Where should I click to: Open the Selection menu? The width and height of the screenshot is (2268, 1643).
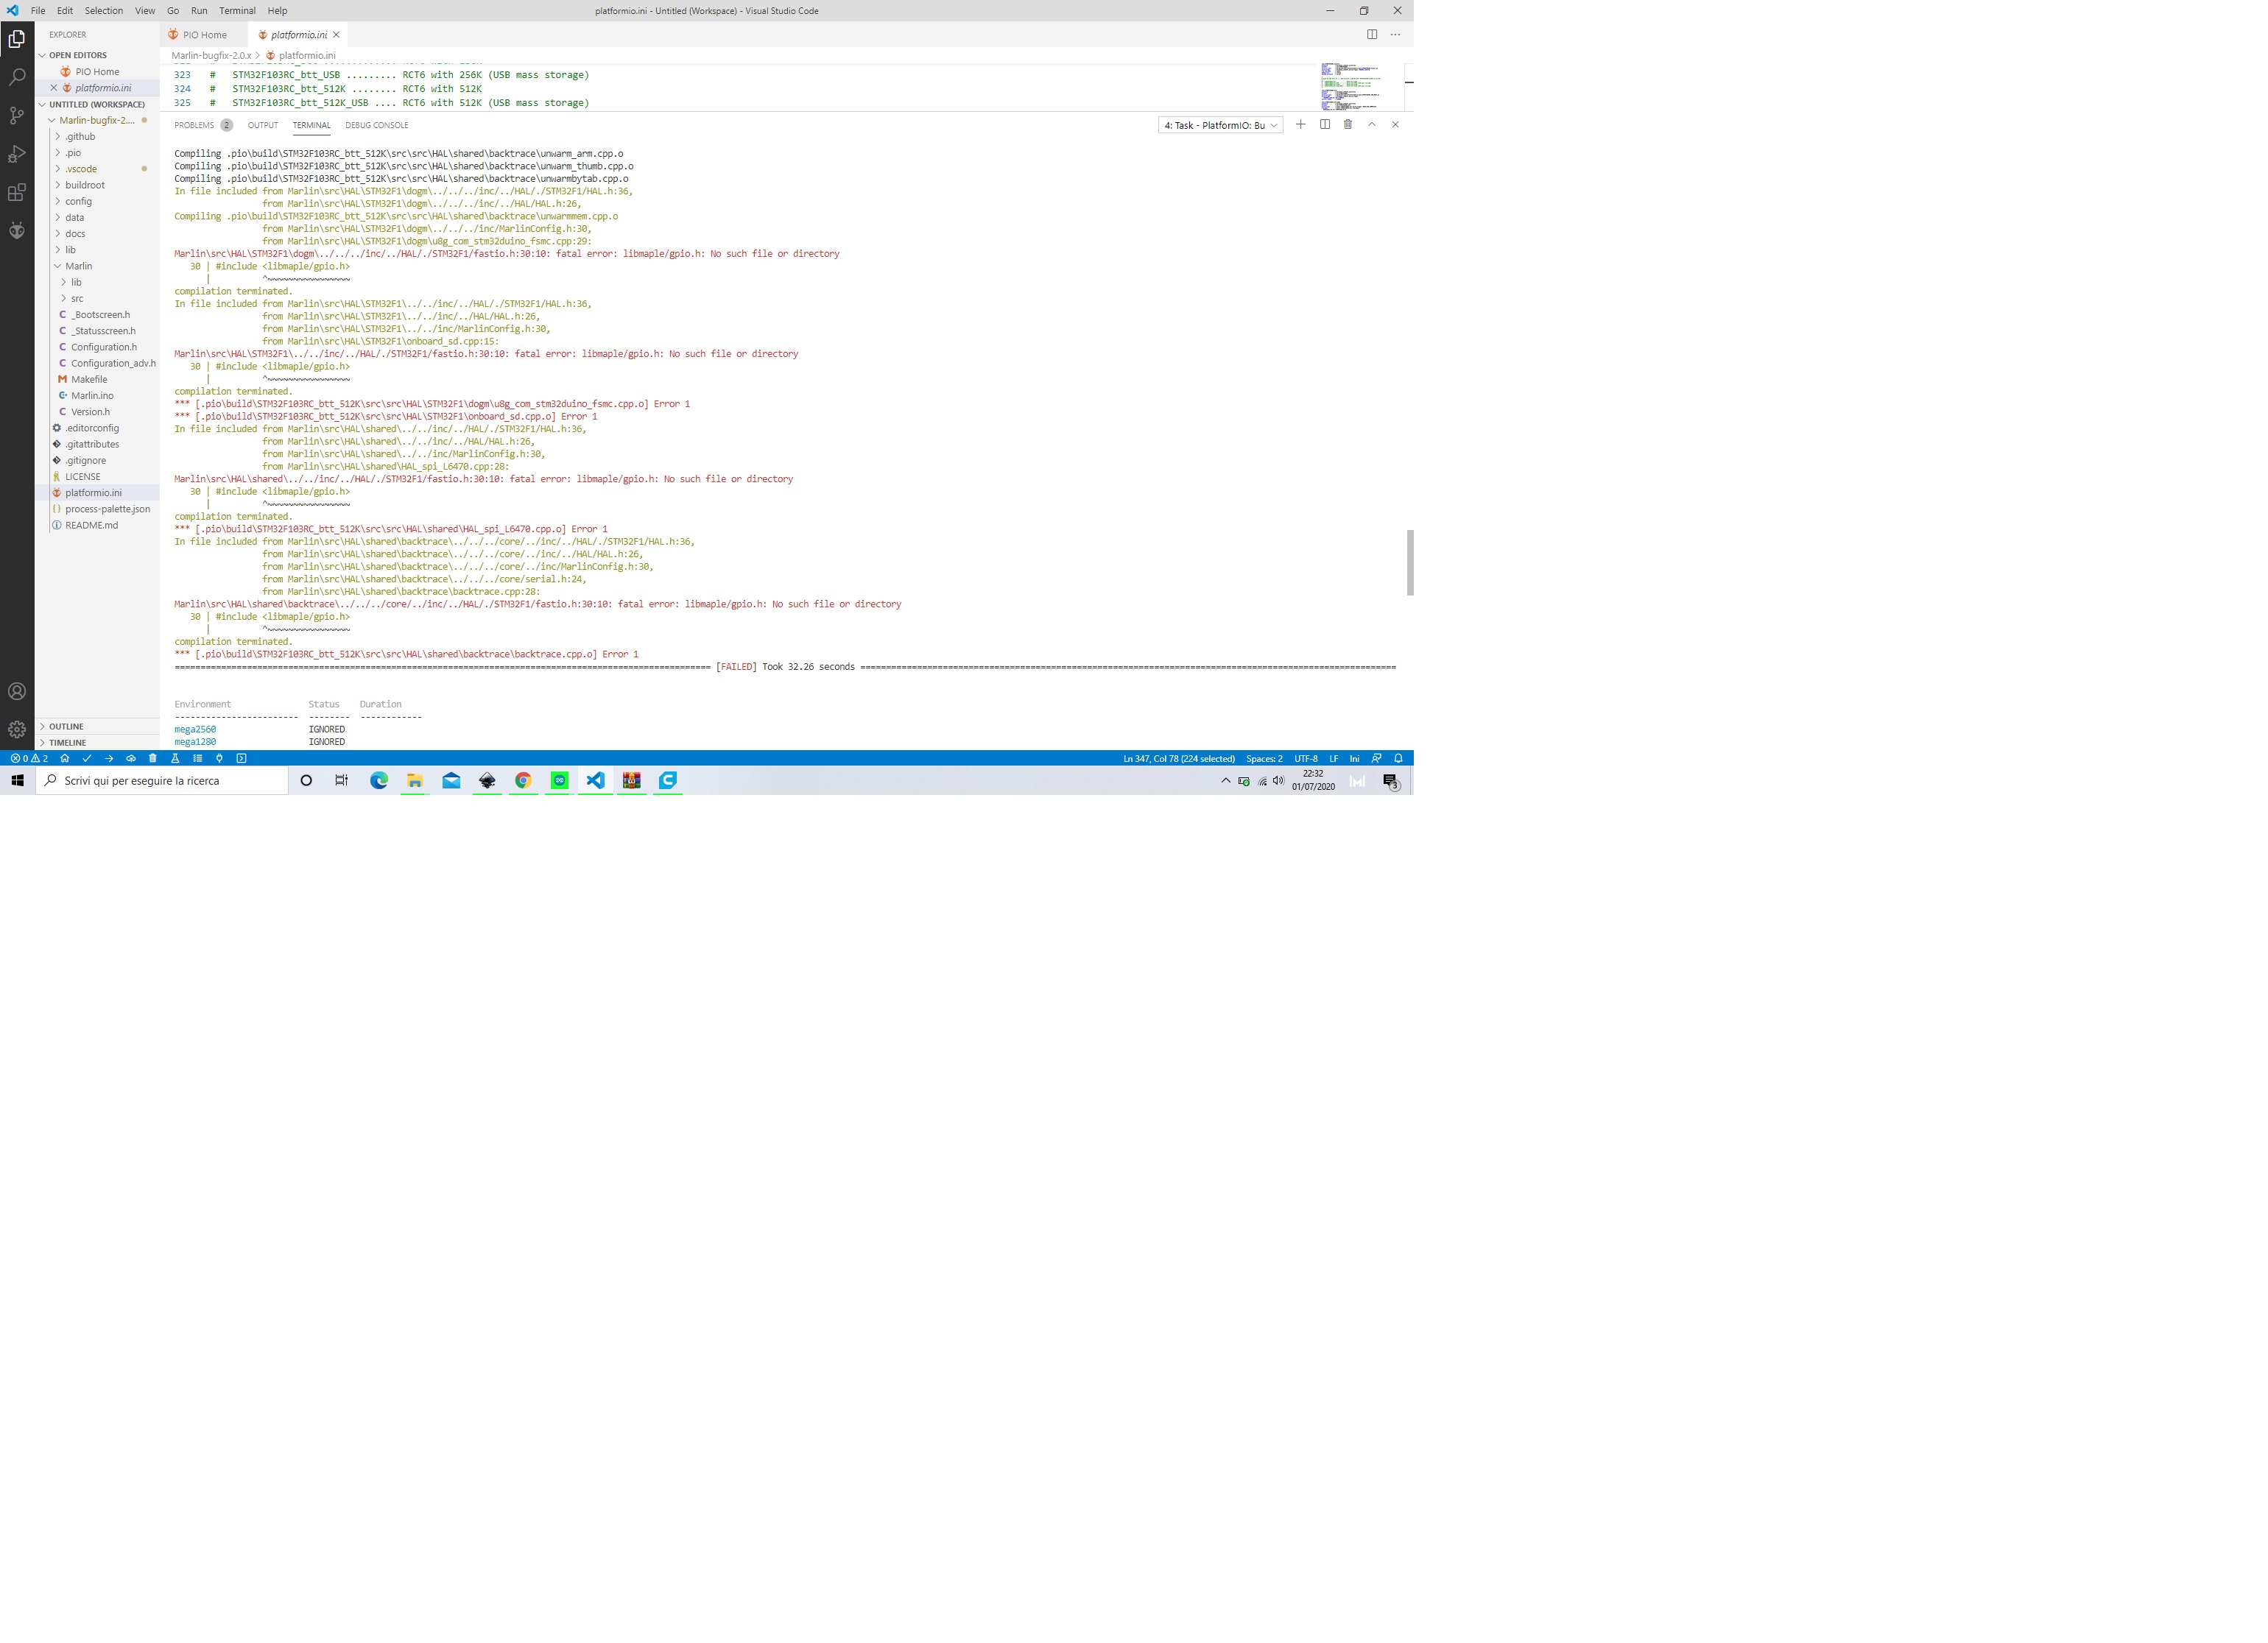pyautogui.click(x=104, y=11)
